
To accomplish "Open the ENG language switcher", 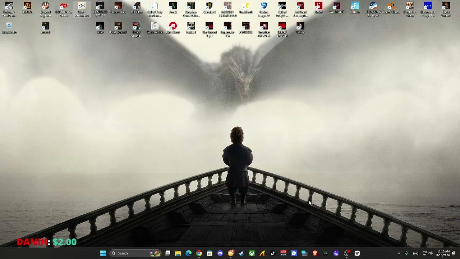I will click(x=415, y=253).
